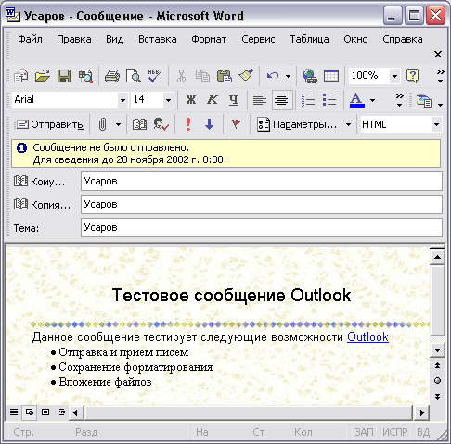Check names with the person checkmark icon
The width and height of the screenshot is (451, 444).
161,124
